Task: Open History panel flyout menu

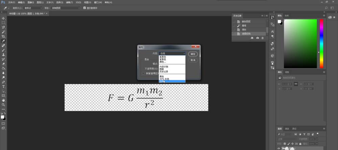Action: (267, 16)
